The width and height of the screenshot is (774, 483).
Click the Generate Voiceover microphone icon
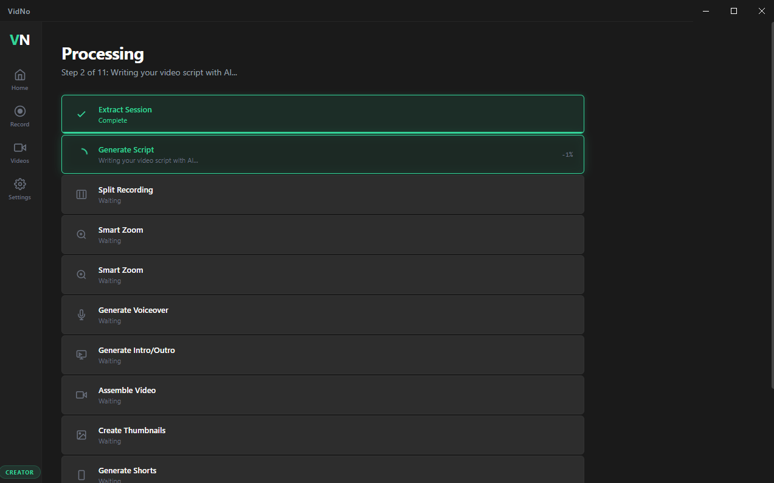point(81,315)
